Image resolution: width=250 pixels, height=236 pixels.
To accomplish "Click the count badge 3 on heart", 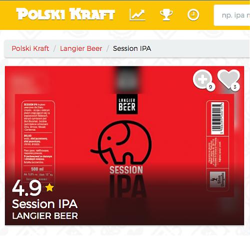I will [235, 87].
